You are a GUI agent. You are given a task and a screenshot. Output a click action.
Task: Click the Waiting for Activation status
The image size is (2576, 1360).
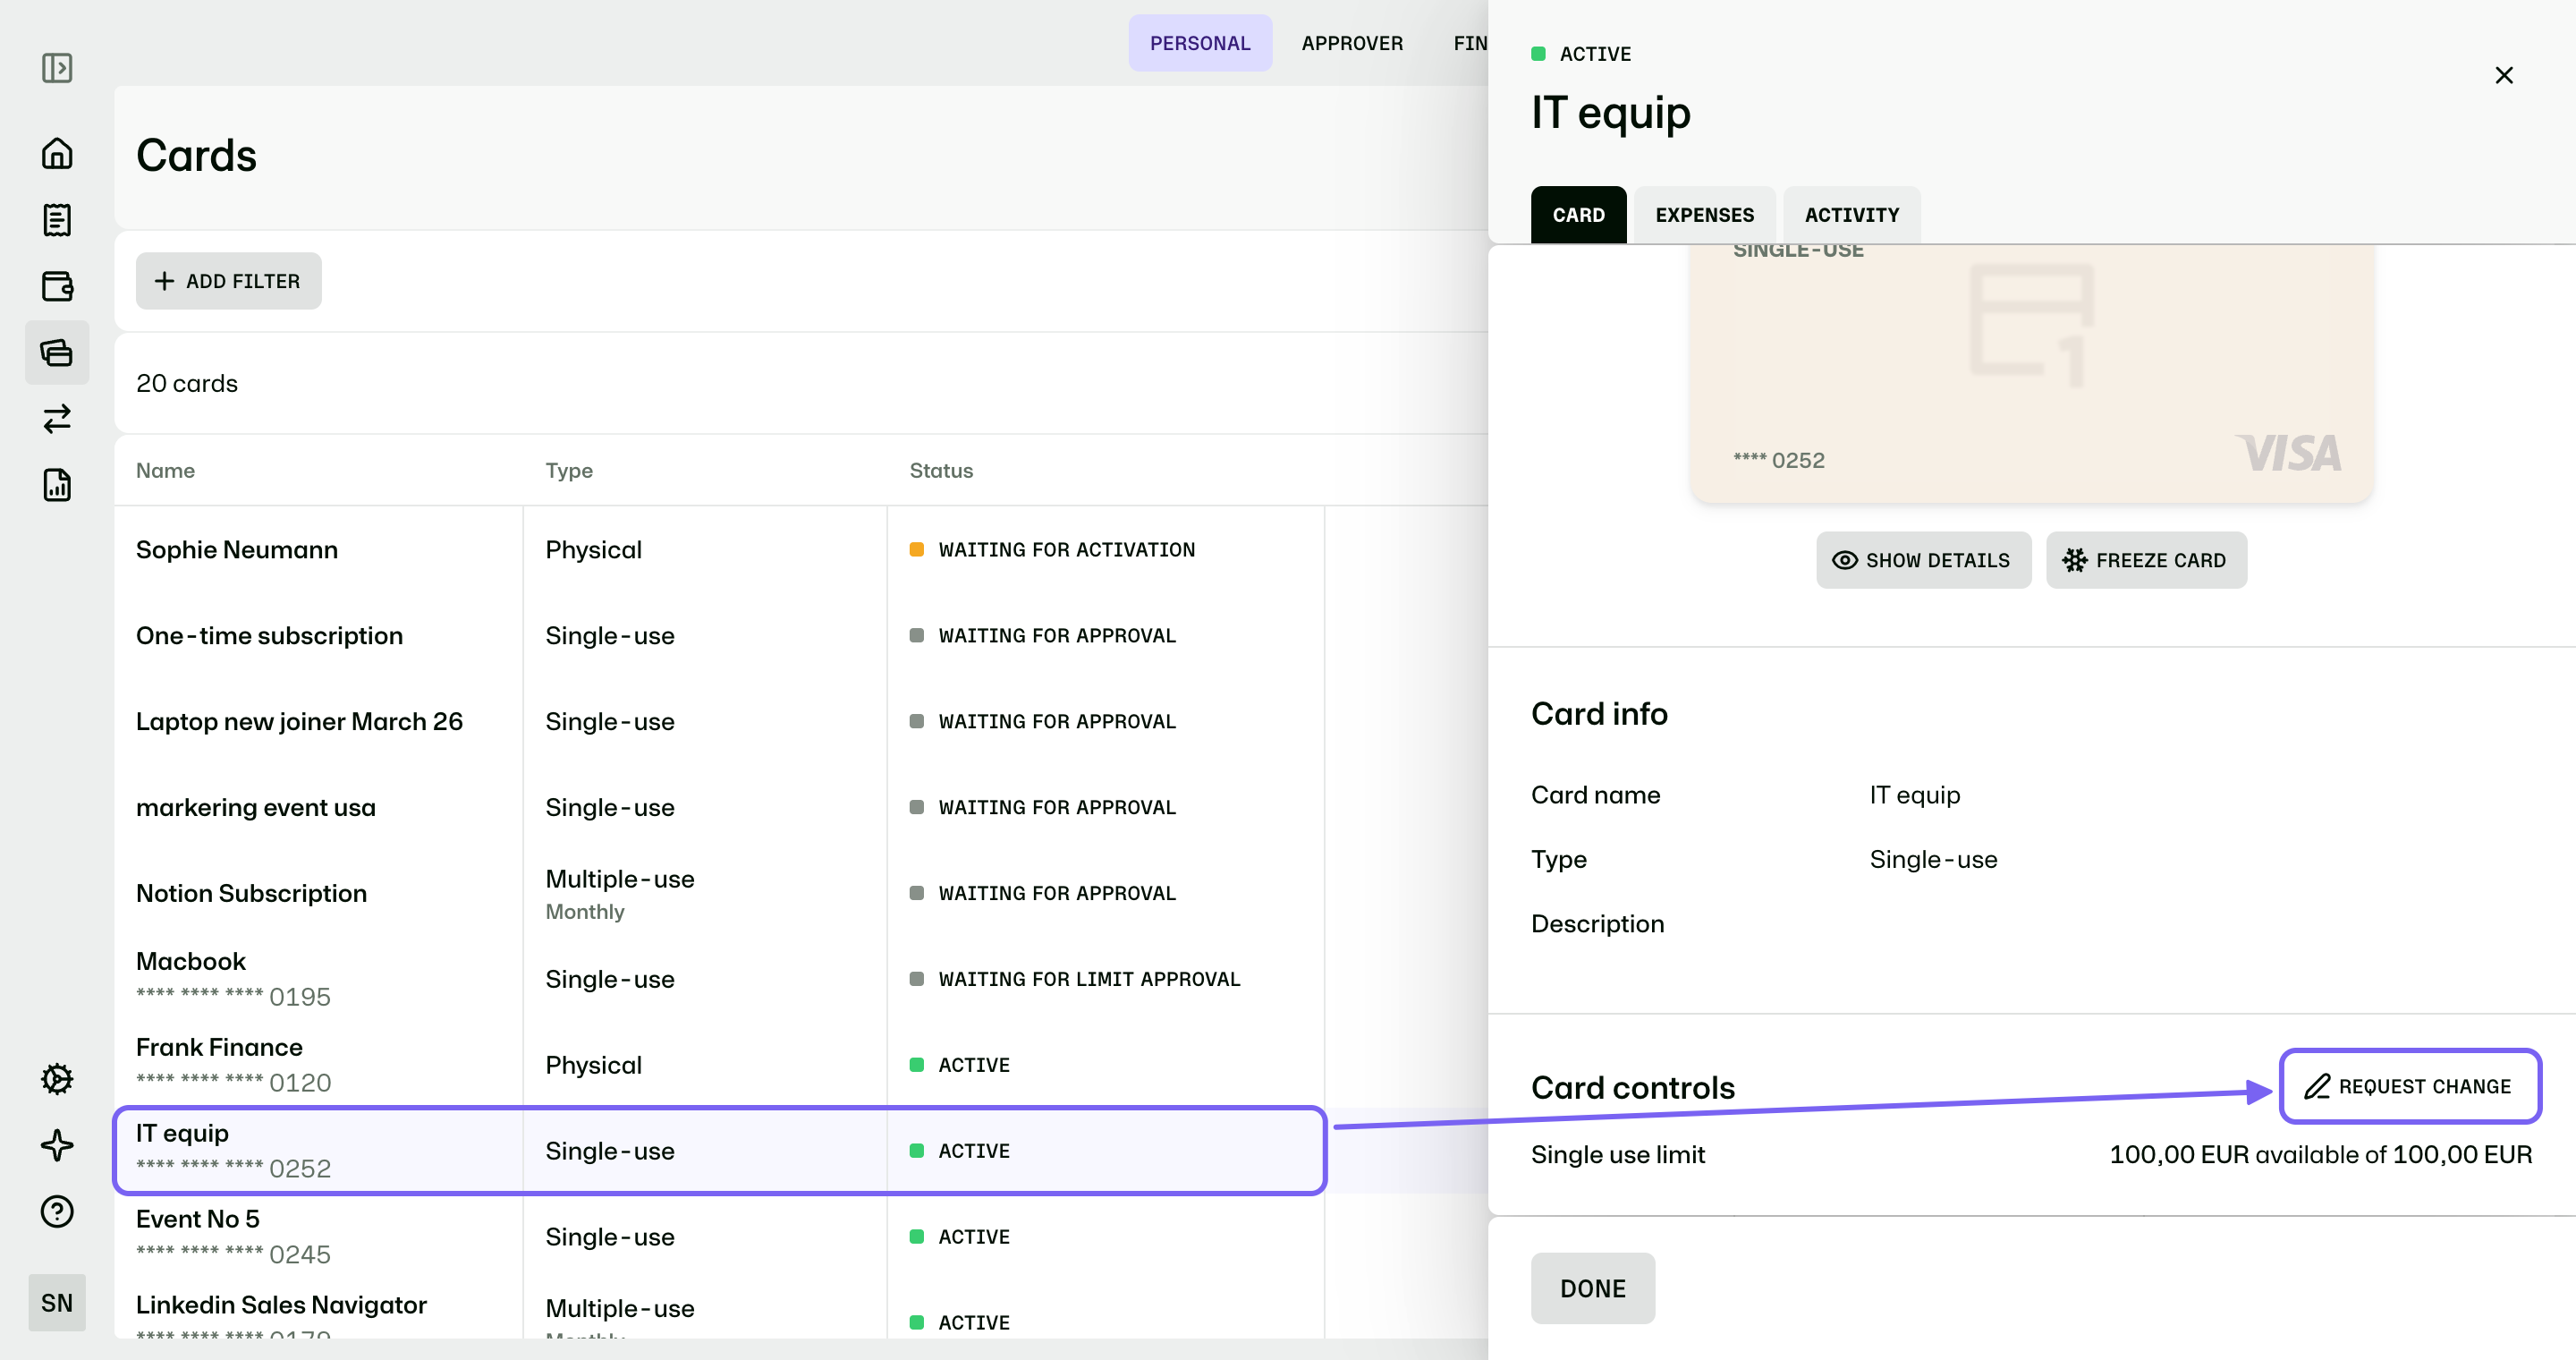pyautogui.click(x=1052, y=550)
